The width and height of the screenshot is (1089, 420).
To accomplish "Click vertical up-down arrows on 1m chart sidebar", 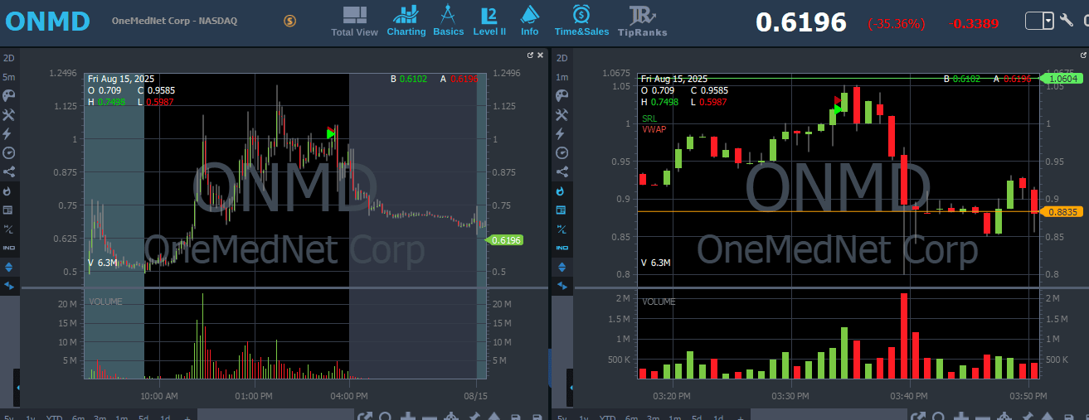I will coord(562,267).
